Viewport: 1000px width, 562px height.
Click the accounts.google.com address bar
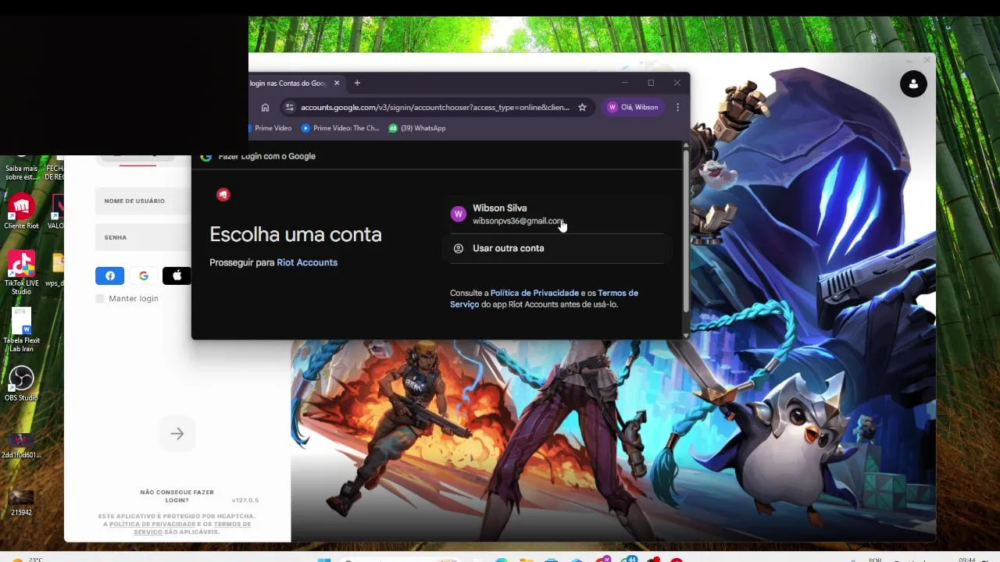[x=435, y=108]
